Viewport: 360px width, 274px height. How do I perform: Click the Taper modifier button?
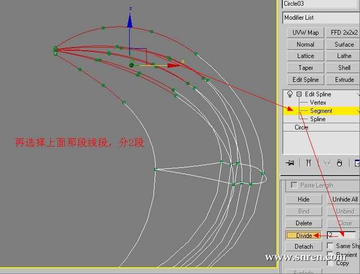[x=306, y=68]
